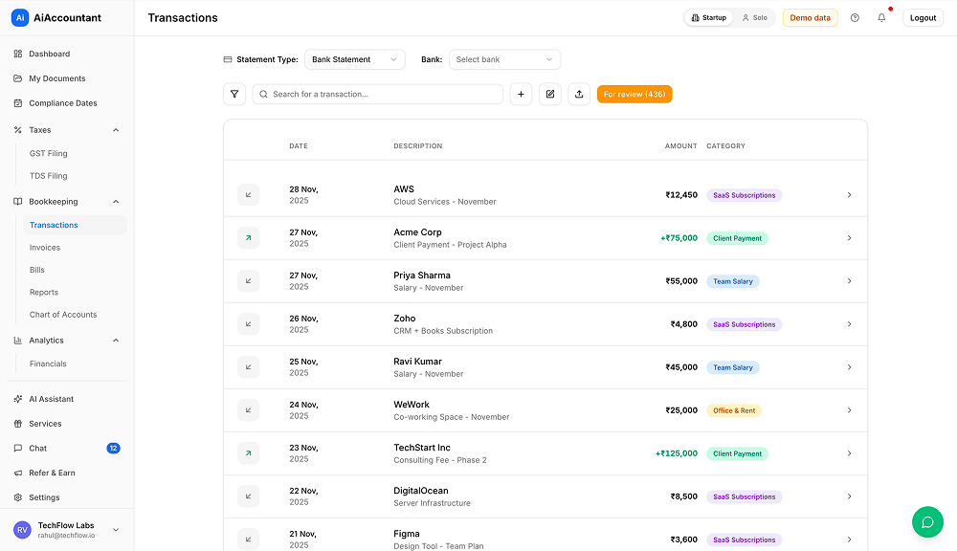Click the credit arrow icon for TechStart Inc

[249, 453]
